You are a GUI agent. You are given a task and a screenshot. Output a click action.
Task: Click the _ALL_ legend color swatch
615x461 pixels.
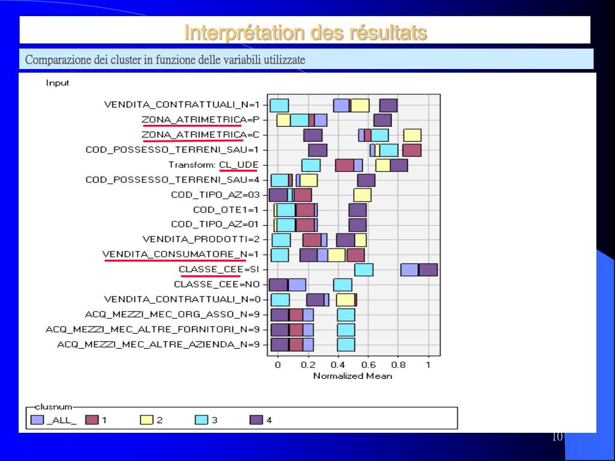[37, 420]
